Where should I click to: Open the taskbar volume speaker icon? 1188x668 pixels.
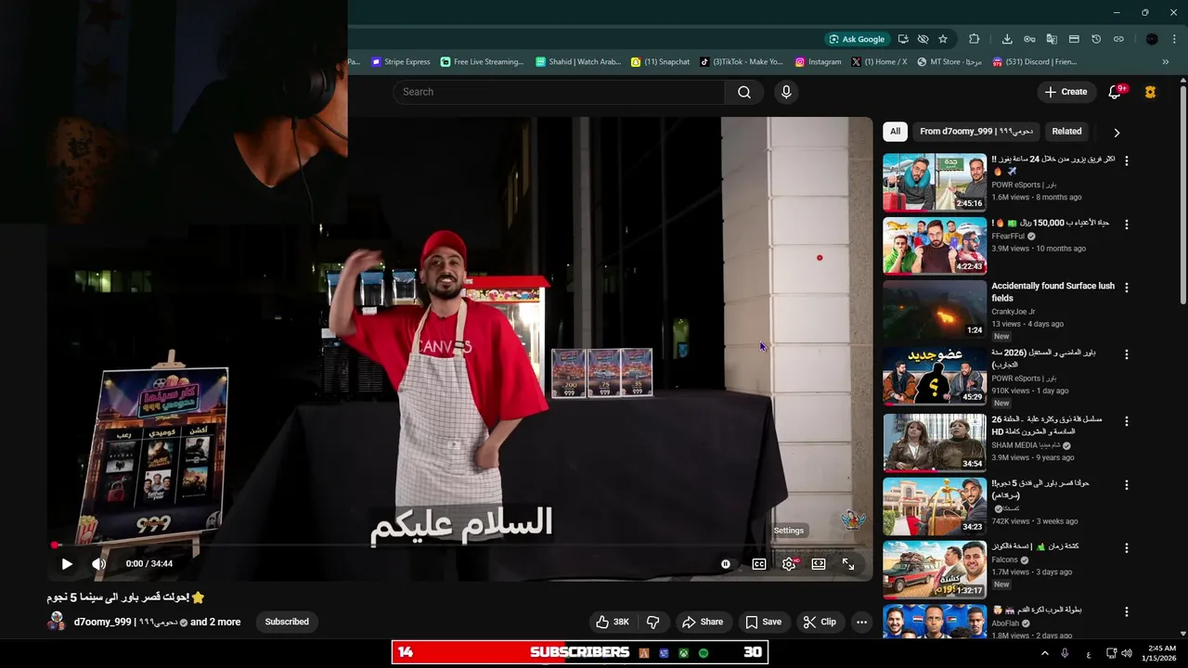(1127, 653)
